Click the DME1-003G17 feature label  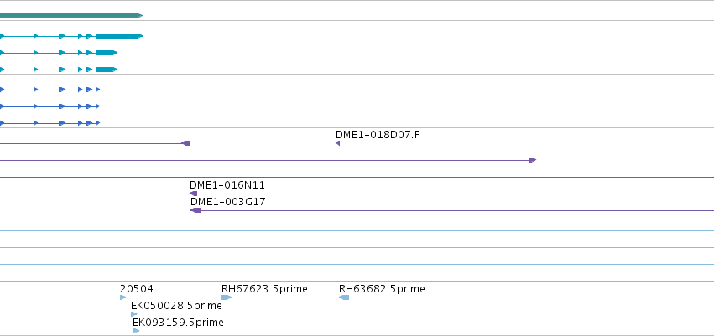click(227, 202)
